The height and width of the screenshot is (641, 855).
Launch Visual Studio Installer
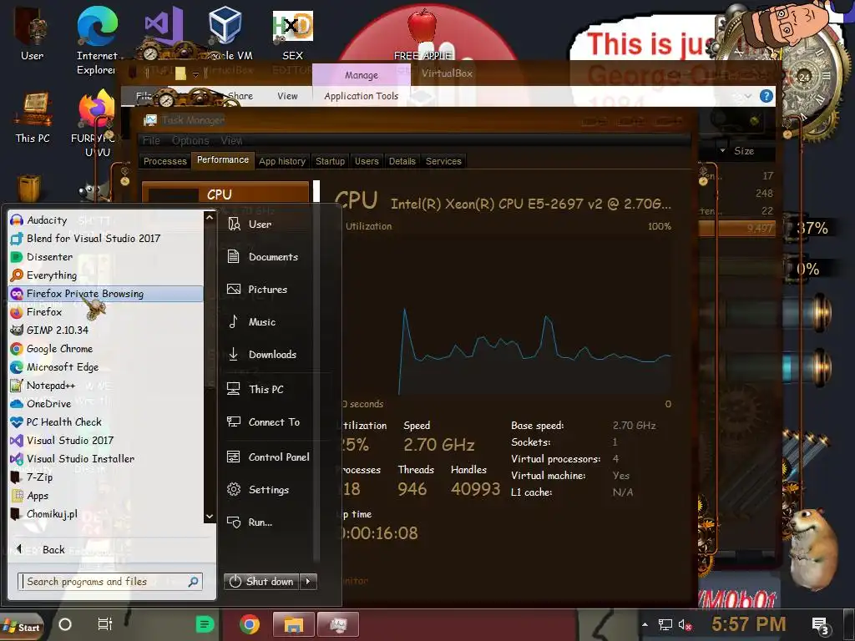click(x=106, y=459)
